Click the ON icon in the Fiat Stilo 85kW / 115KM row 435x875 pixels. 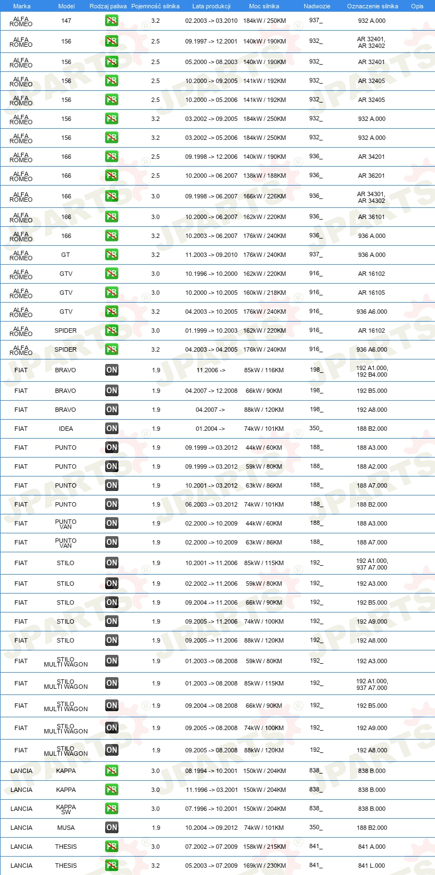[x=112, y=563]
